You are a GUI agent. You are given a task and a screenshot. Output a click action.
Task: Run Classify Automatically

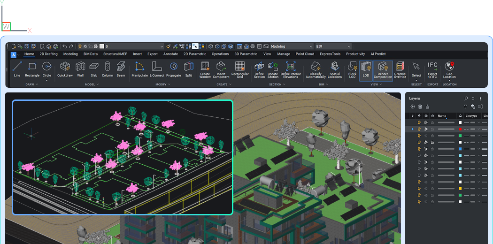(316, 69)
